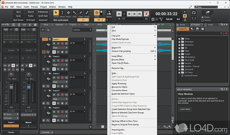Choose the Select tool
Screen dimensions: 230x135
(x=62, y=13)
